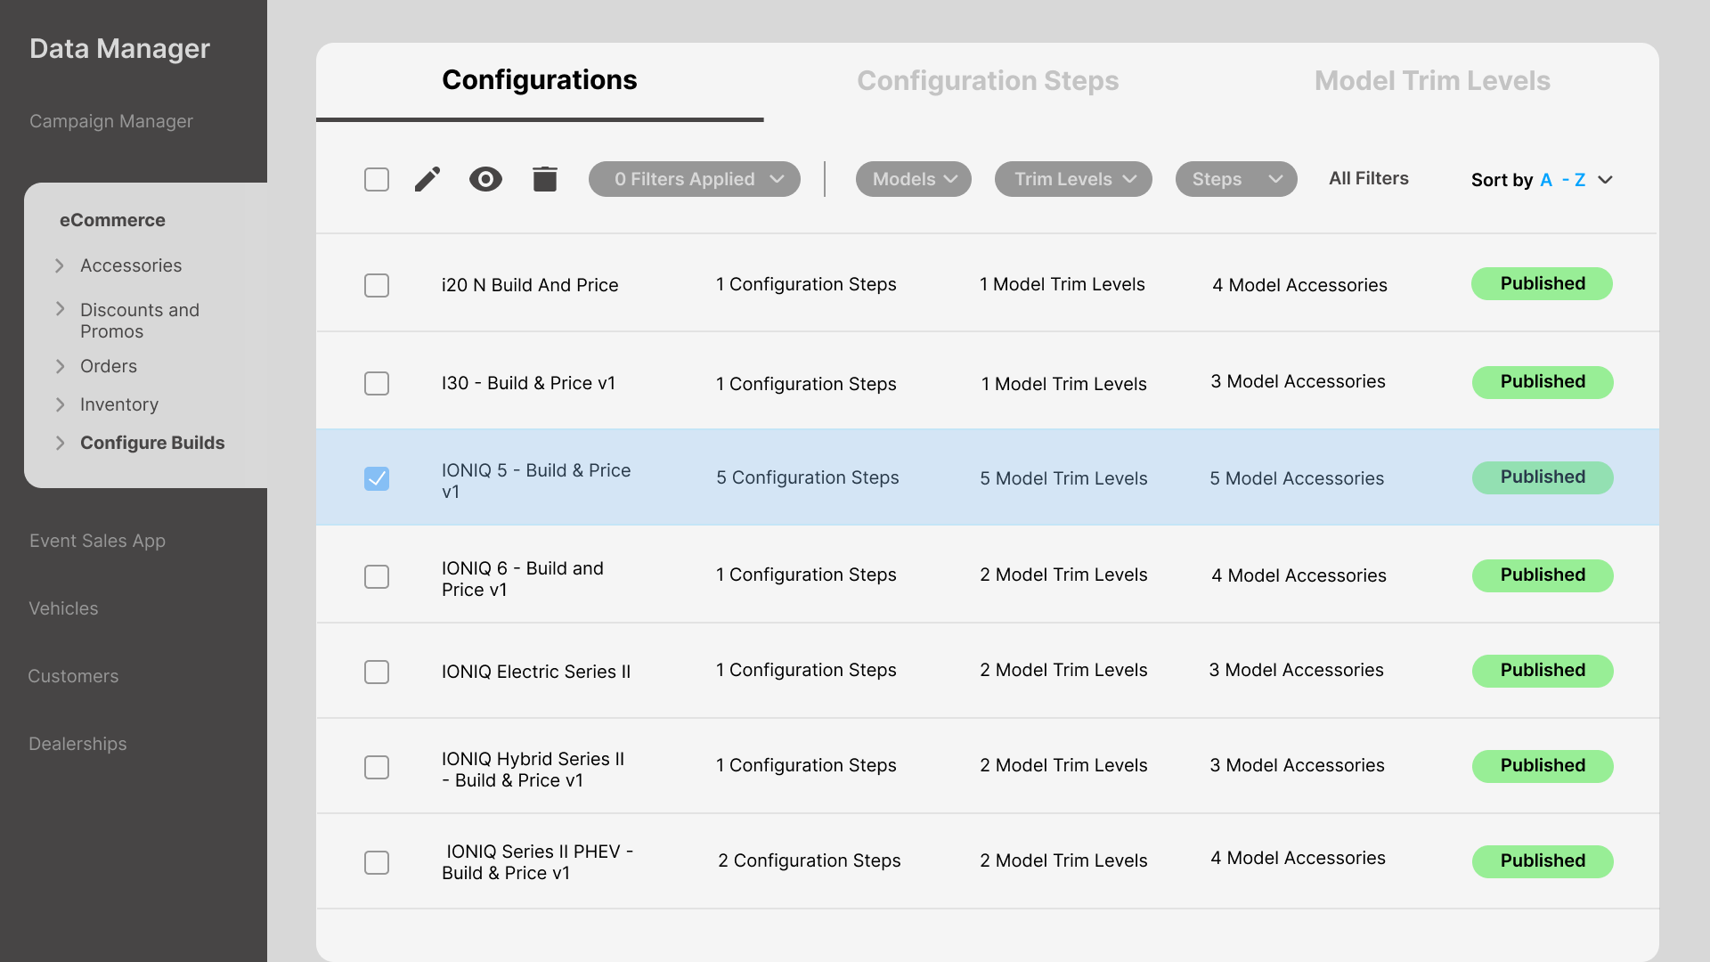
Task: Expand the Accessories sidebar chevron
Action: (x=60, y=265)
